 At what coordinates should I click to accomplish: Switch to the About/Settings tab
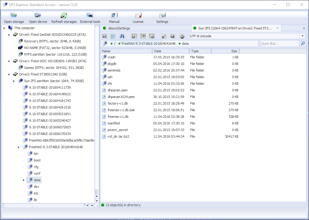tap(119, 28)
